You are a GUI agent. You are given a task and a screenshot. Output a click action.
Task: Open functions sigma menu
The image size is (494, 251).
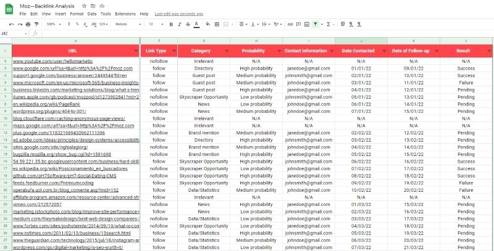[x=329, y=24]
